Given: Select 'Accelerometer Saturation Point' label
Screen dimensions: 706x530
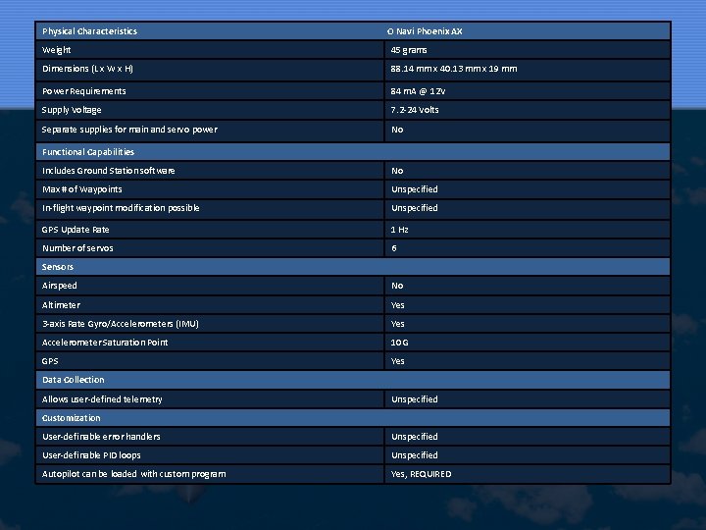Looking at the screenshot, I should coord(105,343).
